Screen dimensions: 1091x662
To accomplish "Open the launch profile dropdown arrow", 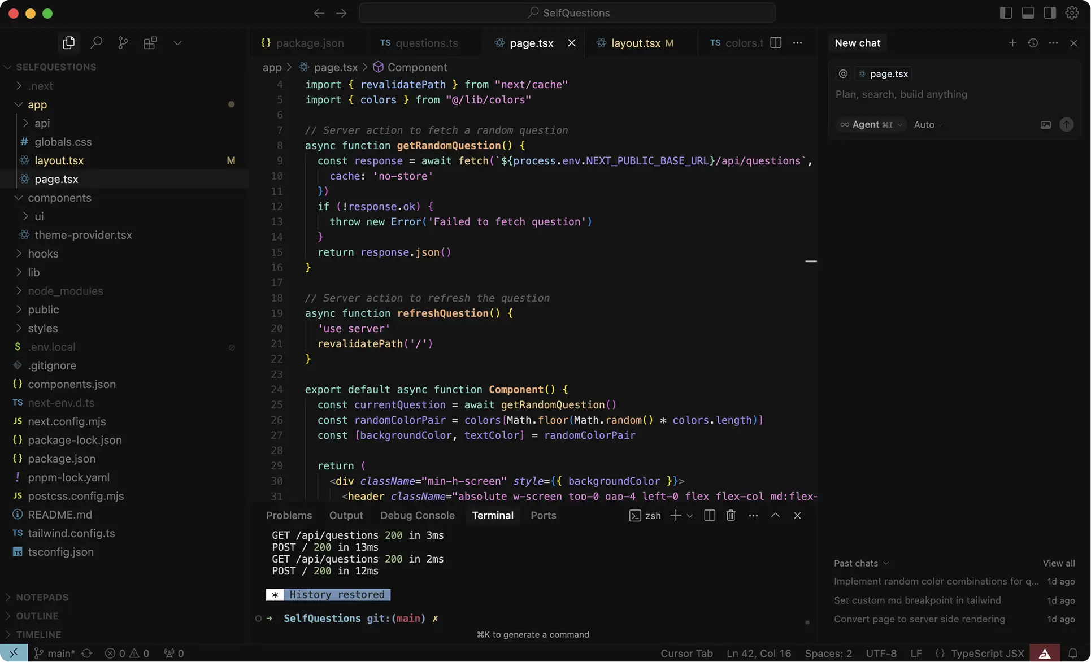I will [x=689, y=515].
